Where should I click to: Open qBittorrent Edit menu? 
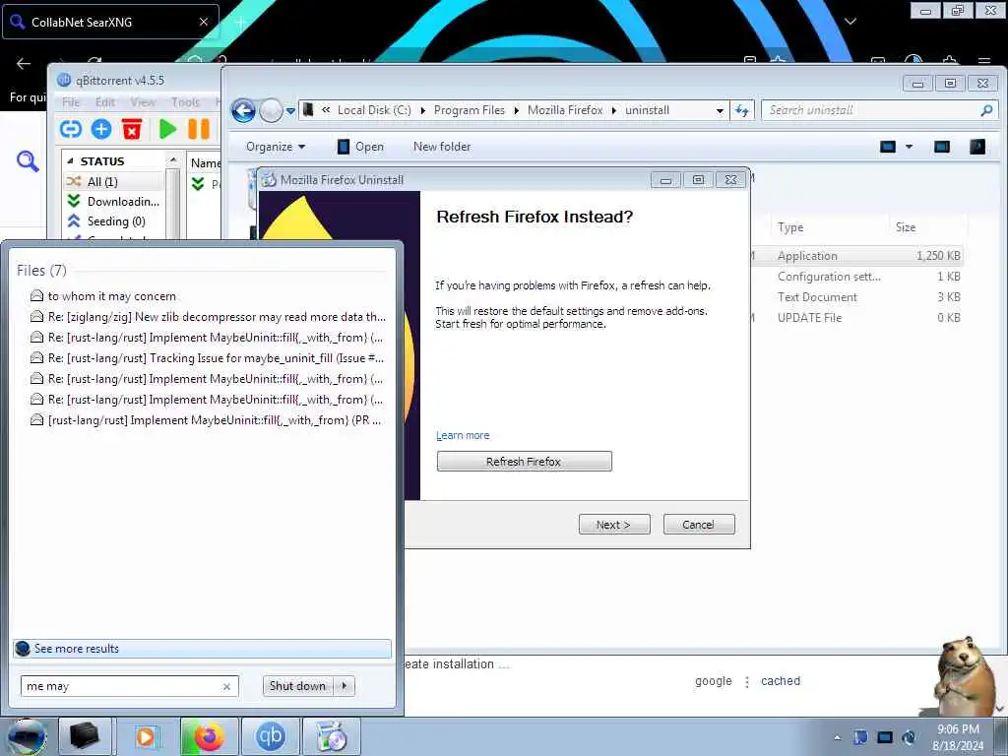click(x=104, y=101)
